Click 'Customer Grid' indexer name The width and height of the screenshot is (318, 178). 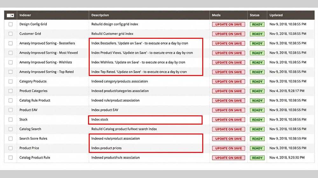point(30,34)
